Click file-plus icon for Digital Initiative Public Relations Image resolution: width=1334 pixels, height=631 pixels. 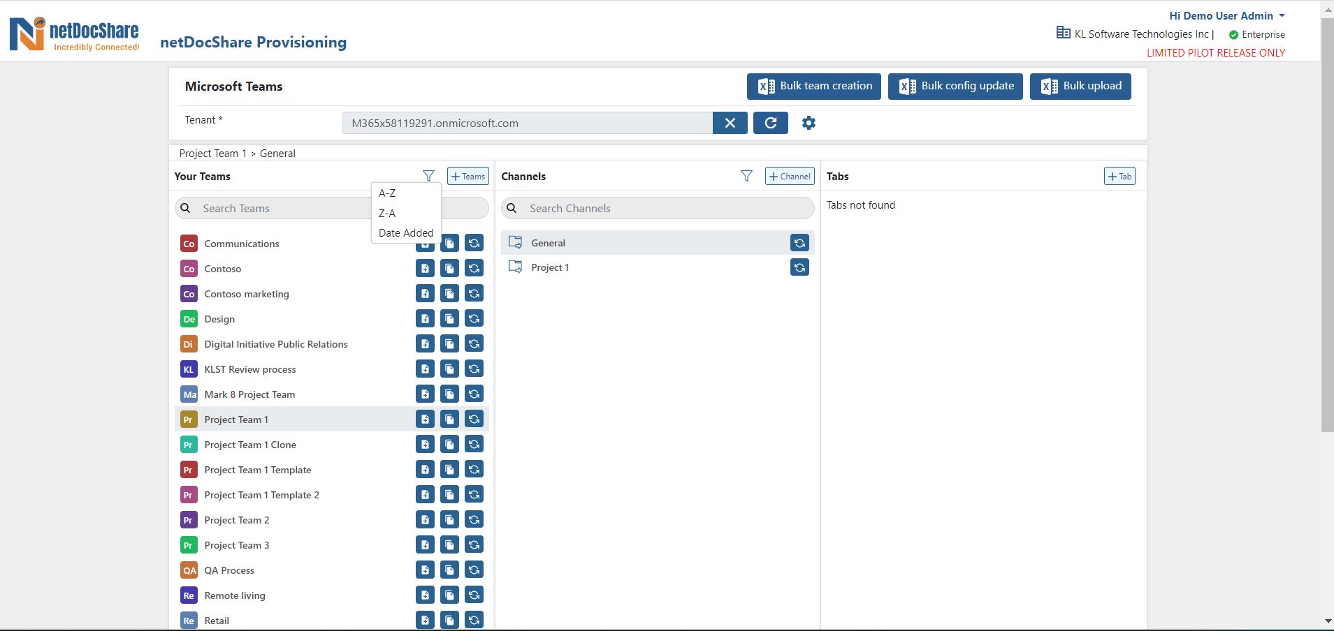(x=425, y=343)
